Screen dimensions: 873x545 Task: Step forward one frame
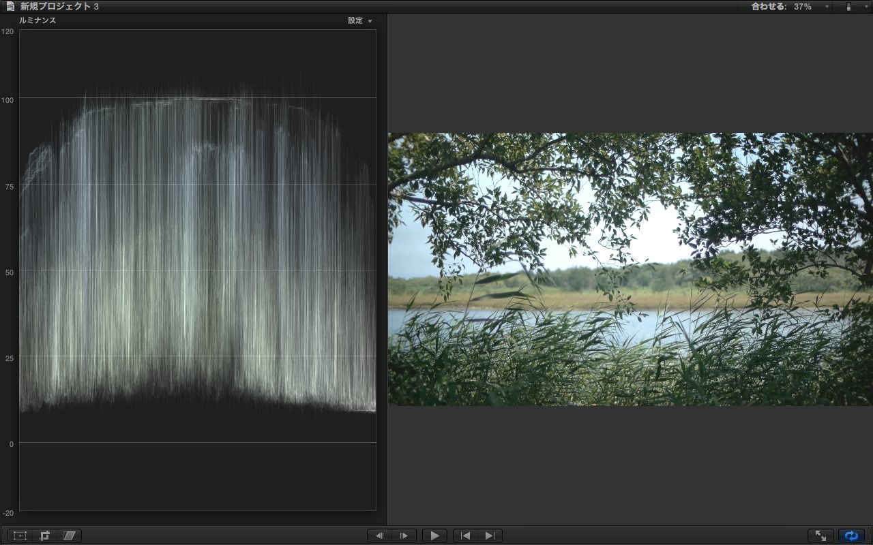[404, 536]
